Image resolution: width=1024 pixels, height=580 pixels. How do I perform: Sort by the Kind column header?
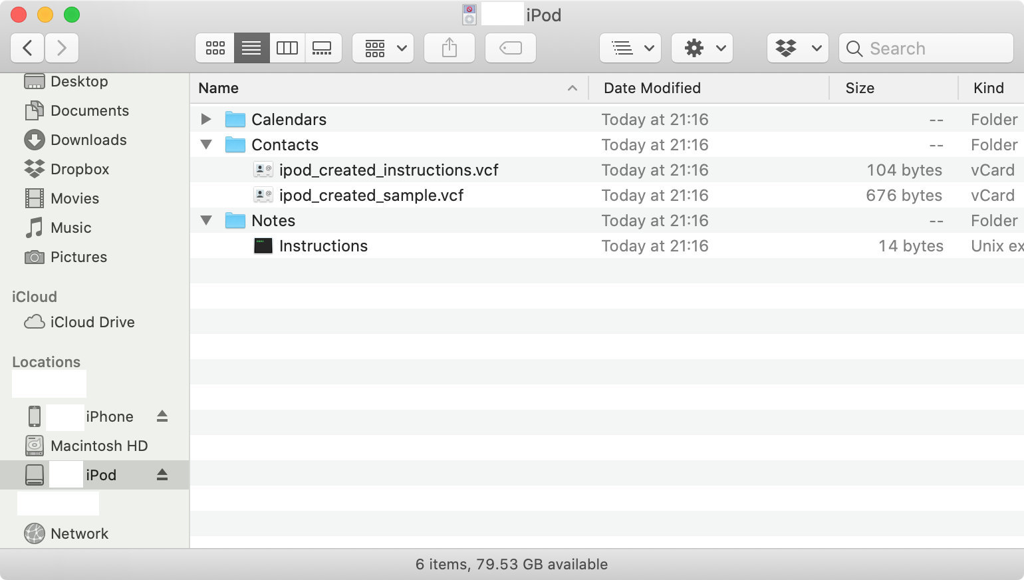tap(991, 88)
